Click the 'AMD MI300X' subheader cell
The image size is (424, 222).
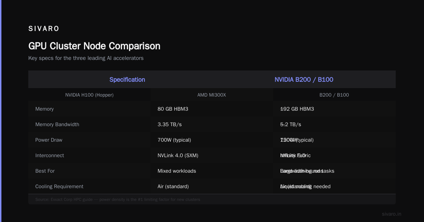tap(212, 95)
